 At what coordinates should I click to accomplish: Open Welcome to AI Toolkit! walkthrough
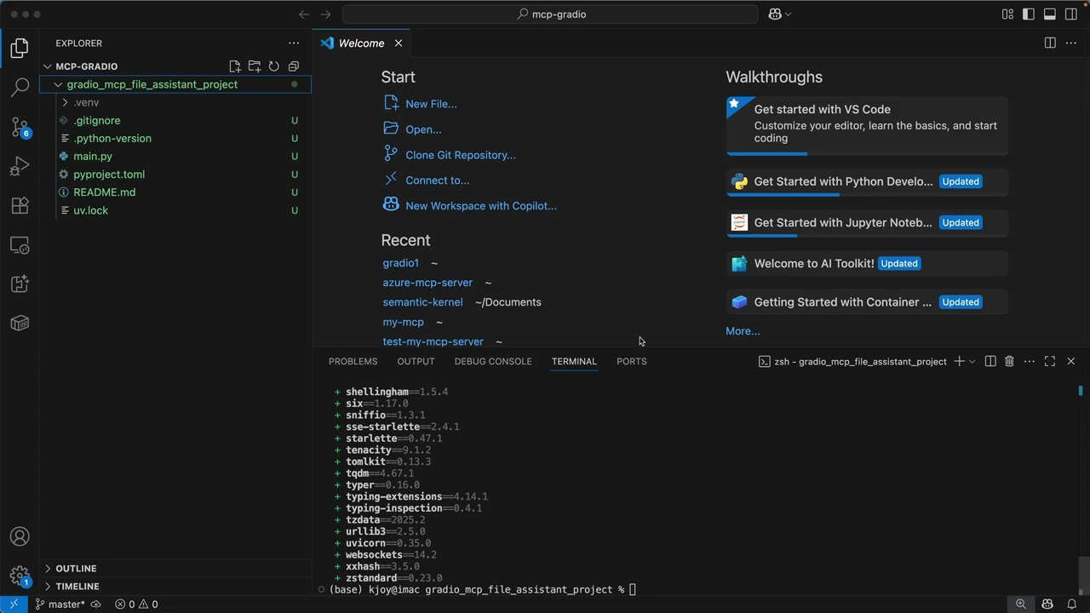[867, 263]
